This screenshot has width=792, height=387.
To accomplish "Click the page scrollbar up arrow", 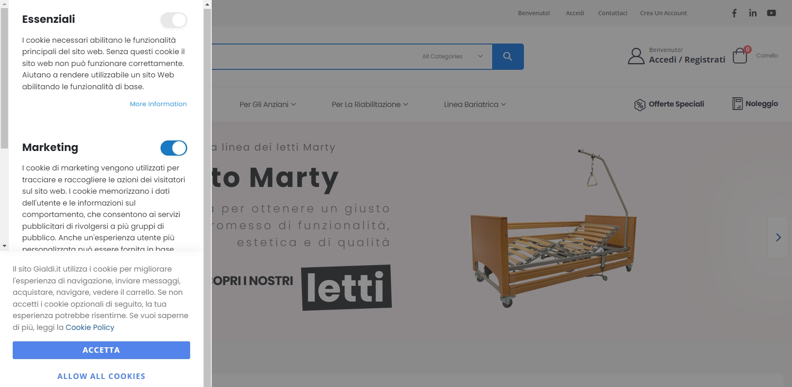I will click(207, 4).
